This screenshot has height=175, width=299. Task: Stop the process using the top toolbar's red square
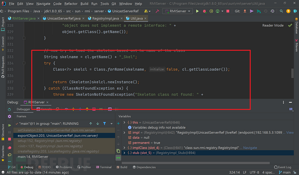227,11
